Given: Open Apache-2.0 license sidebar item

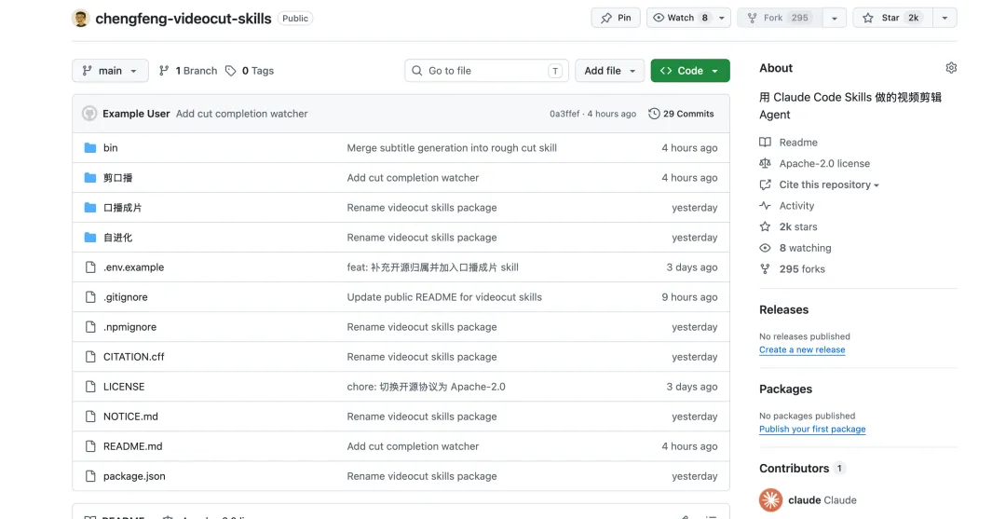Looking at the screenshot, I should [x=823, y=164].
